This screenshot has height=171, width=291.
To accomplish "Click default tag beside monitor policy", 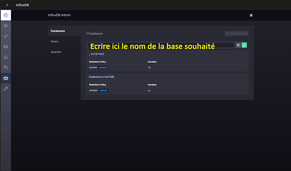I will tap(103, 68).
